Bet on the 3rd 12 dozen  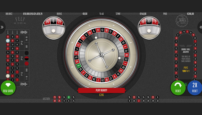click(21, 42)
